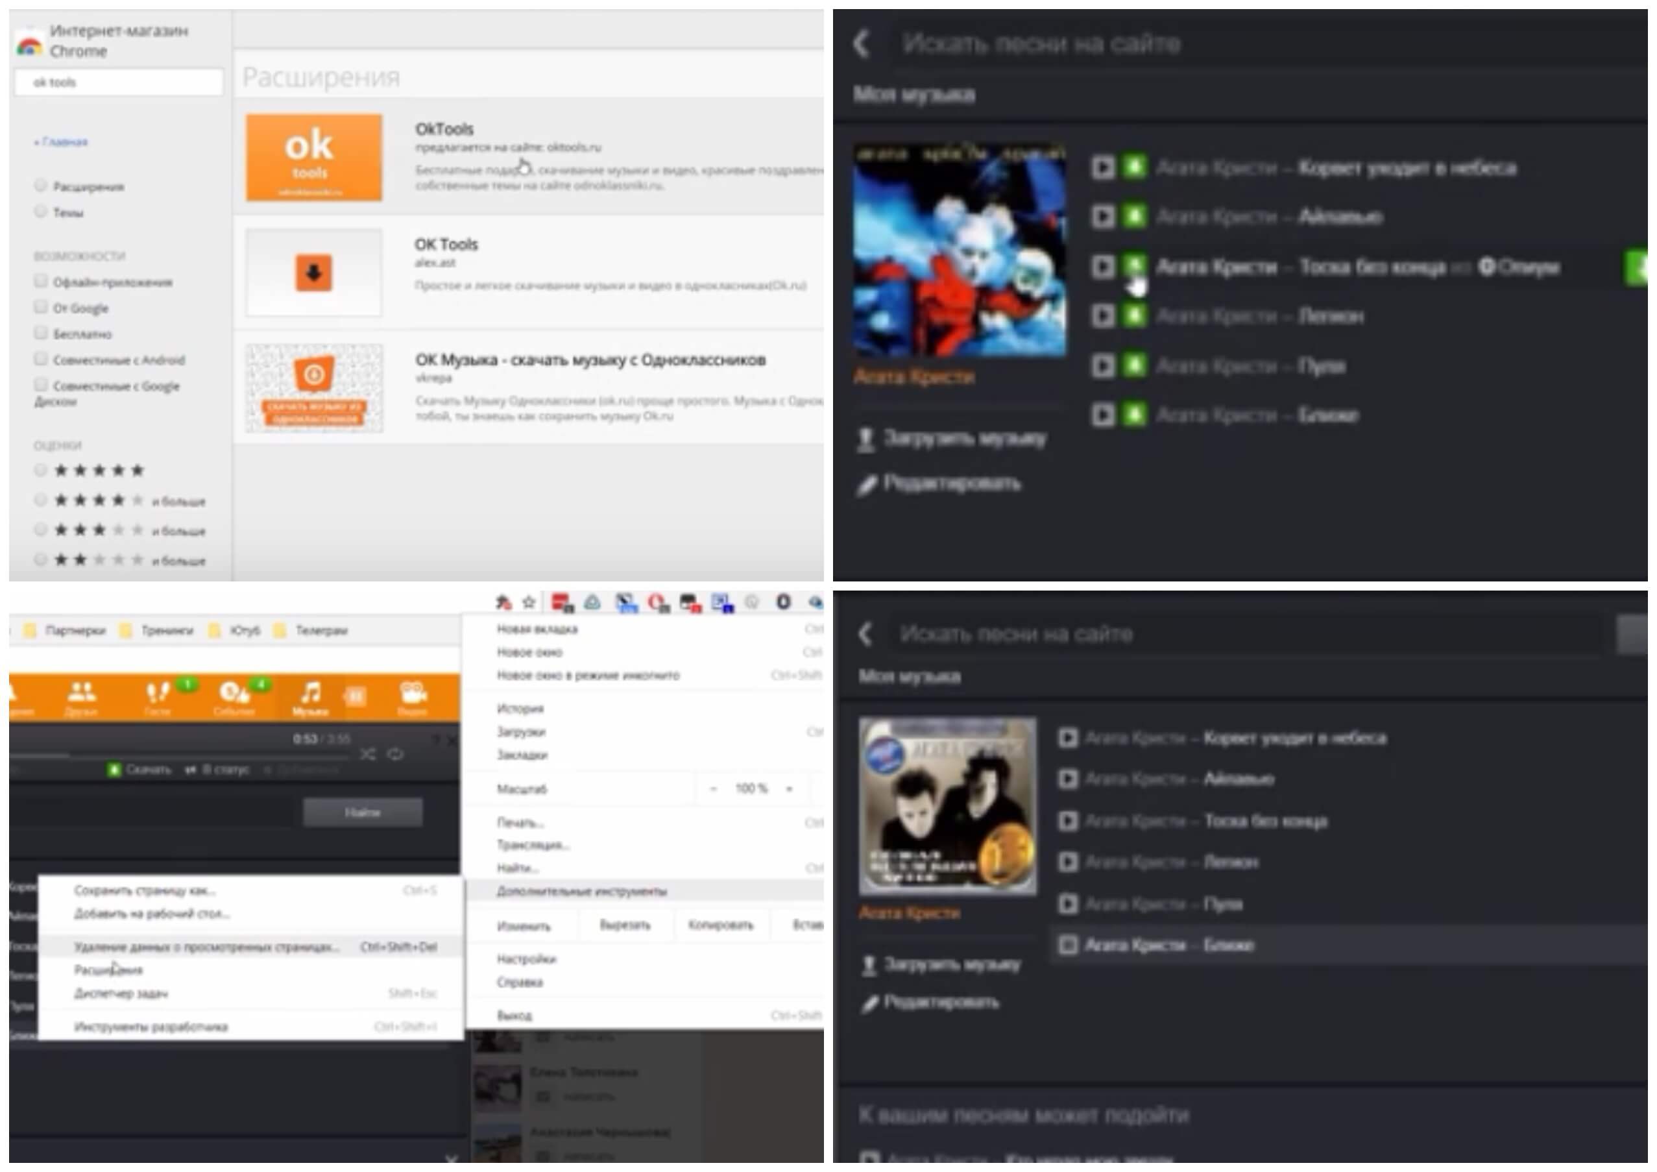Open Гости icon in the orange bar
This screenshot has height=1172, width=1657.
click(157, 697)
